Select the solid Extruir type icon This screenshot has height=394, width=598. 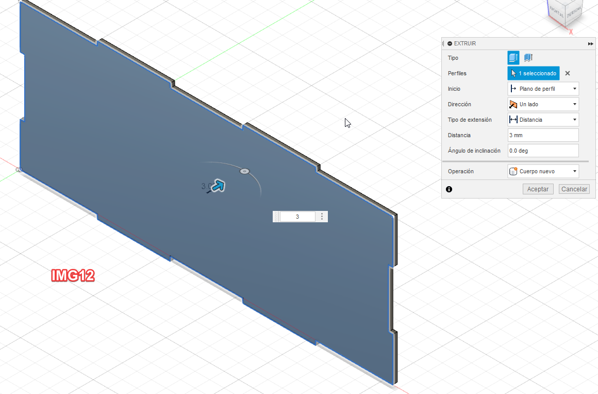tap(513, 58)
